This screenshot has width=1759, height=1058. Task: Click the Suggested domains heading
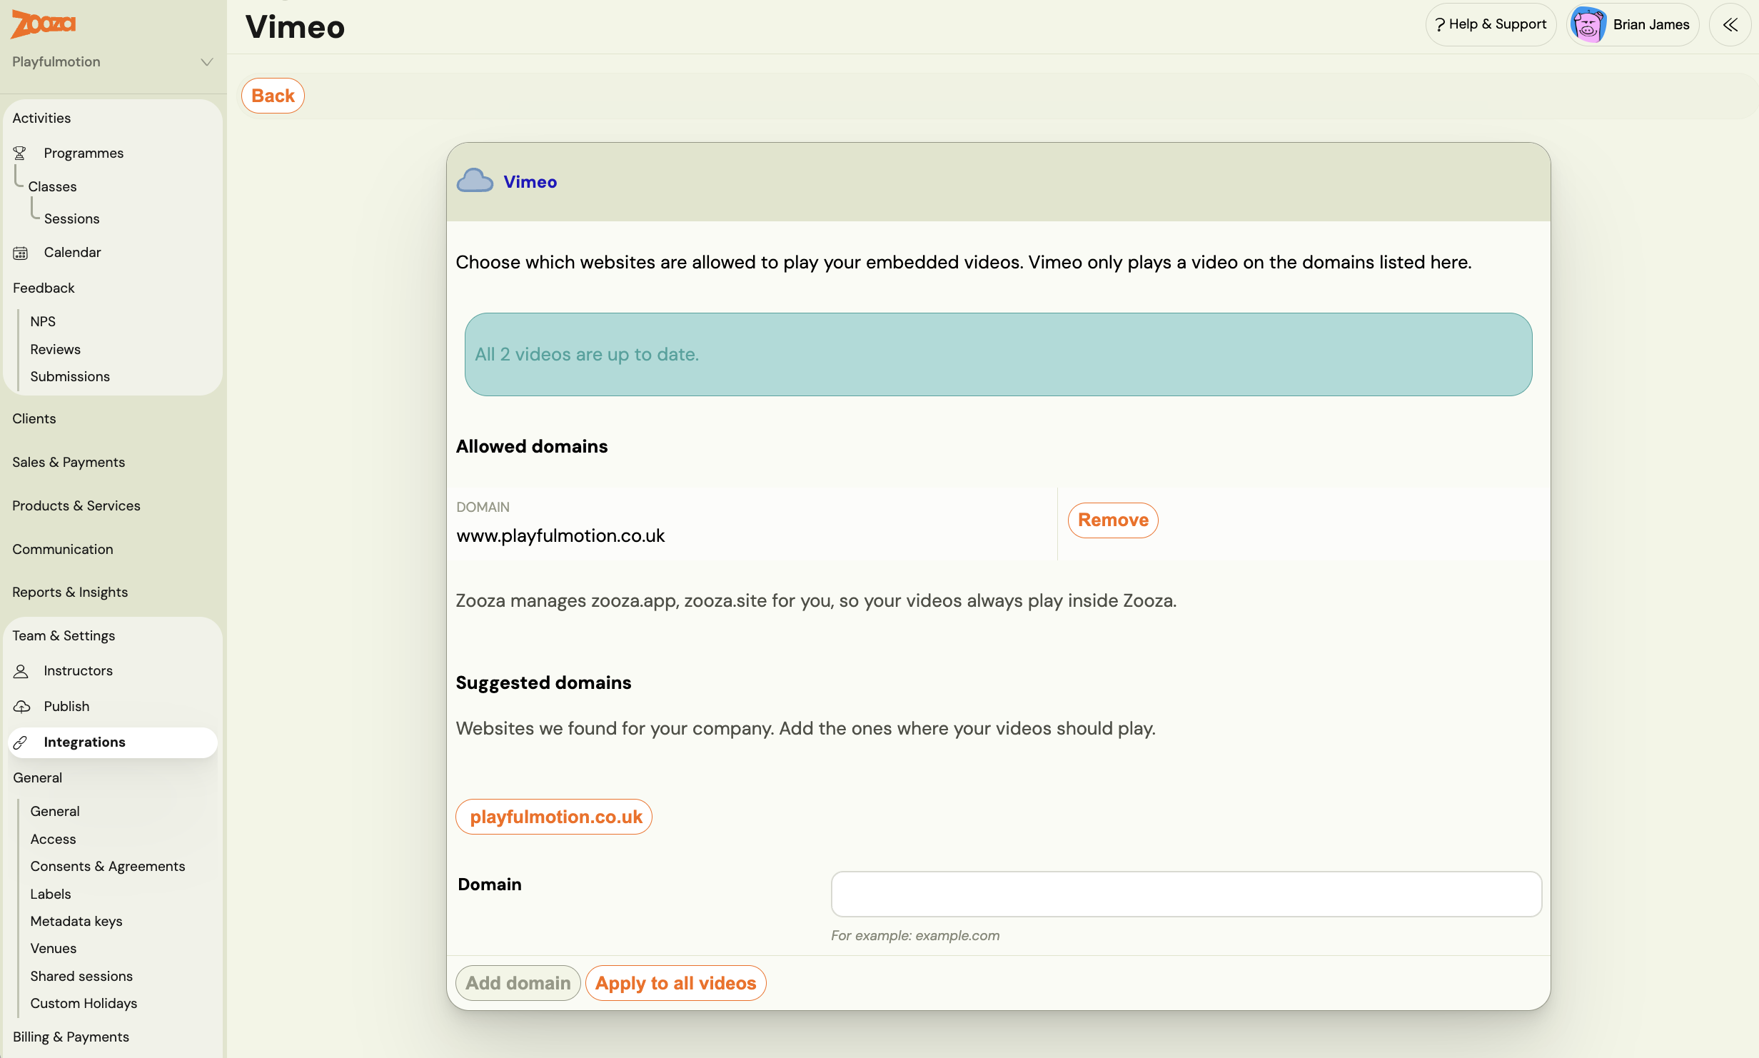(543, 682)
